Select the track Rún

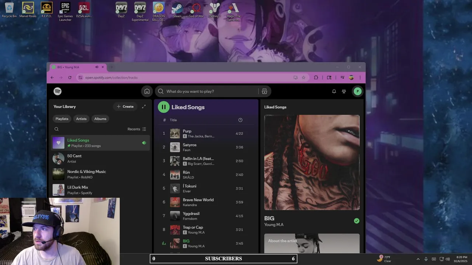pos(186,172)
